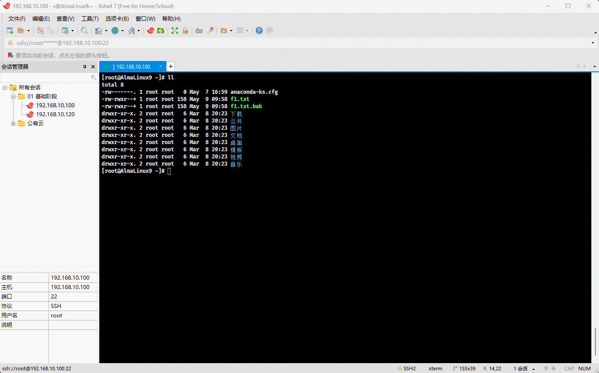Pin the session manager panel
The image size is (599, 373).
click(x=84, y=67)
